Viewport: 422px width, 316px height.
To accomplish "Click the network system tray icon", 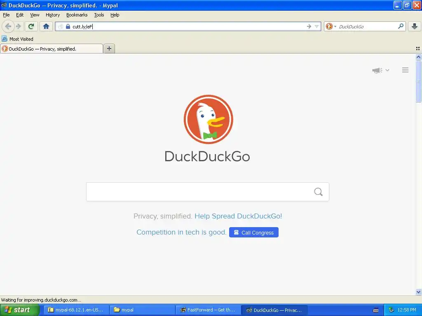I will point(392,310).
